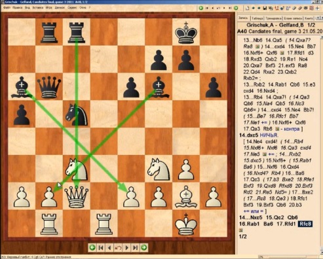Switch to the Тренировка tab
This screenshot has height=259, width=323.
273,18
